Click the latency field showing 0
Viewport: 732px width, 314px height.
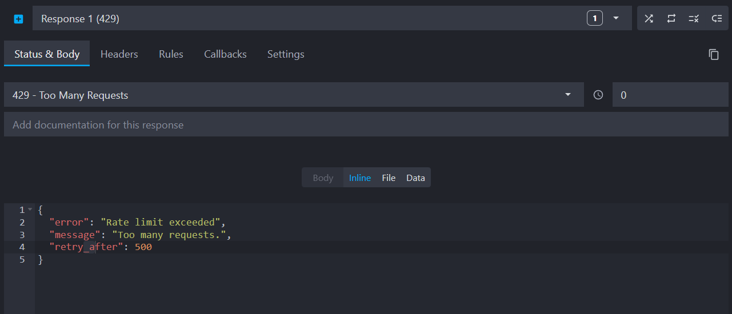click(x=669, y=95)
